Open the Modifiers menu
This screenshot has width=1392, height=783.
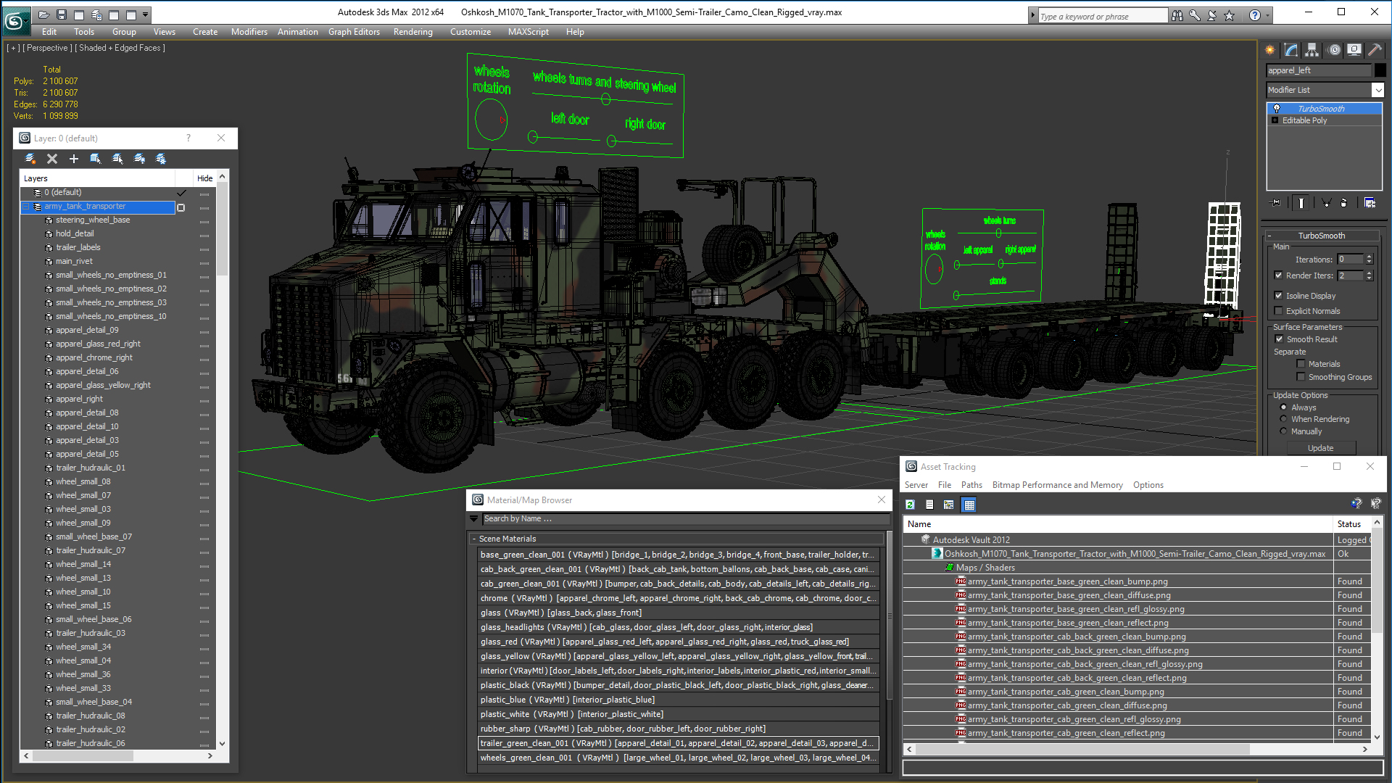pos(249,32)
